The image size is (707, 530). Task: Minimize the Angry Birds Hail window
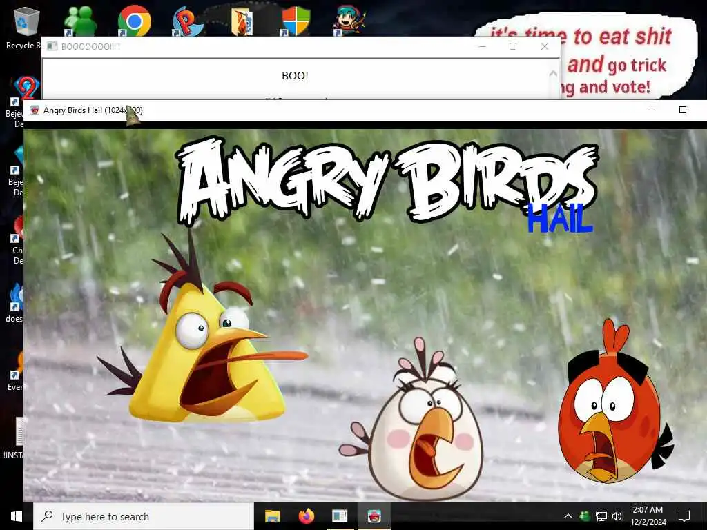point(652,110)
